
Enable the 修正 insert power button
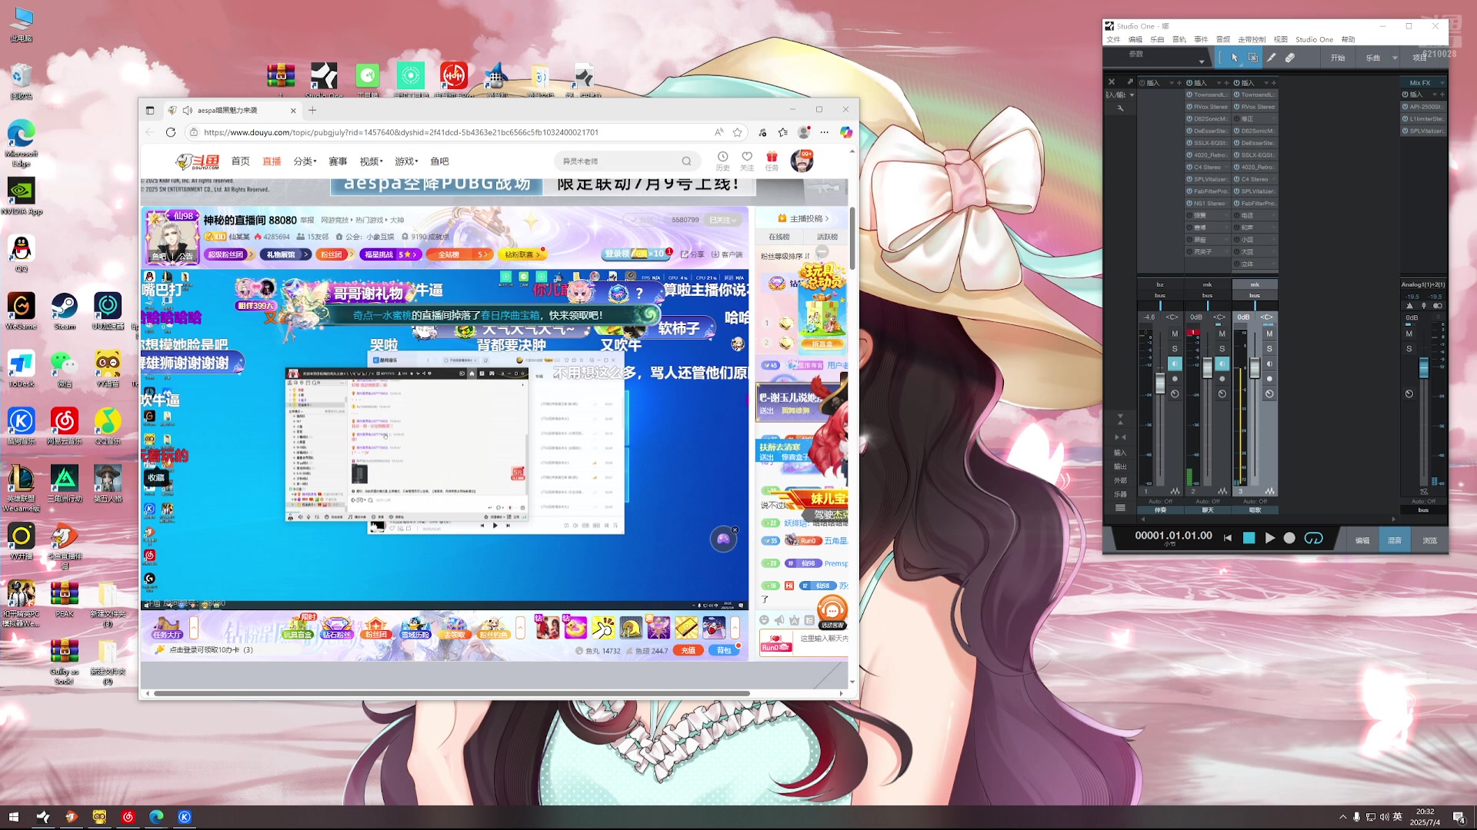[x=1237, y=119]
